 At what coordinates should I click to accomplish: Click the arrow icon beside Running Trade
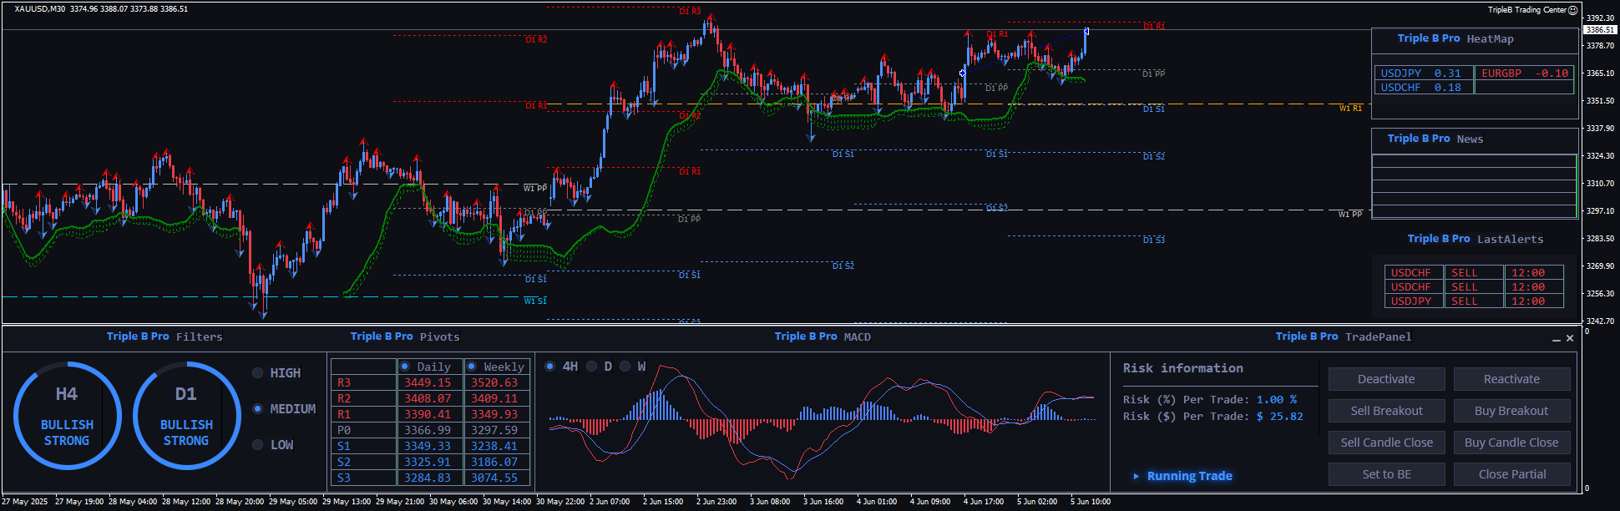[x=1136, y=476]
